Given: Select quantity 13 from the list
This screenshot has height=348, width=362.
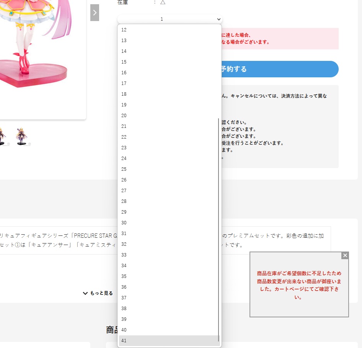Looking at the screenshot, I should coord(170,41).
